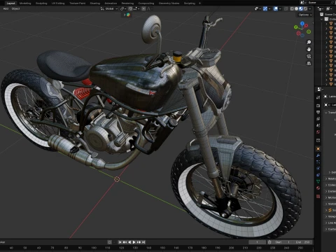Viewport: 336px width, 252px height.
Task: Click the zoom magnifier viewport icon
Action: coord(309,42)
